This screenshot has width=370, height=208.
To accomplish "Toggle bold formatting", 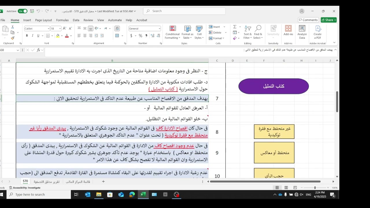I will pyautogui.click(x=27, y=36).
